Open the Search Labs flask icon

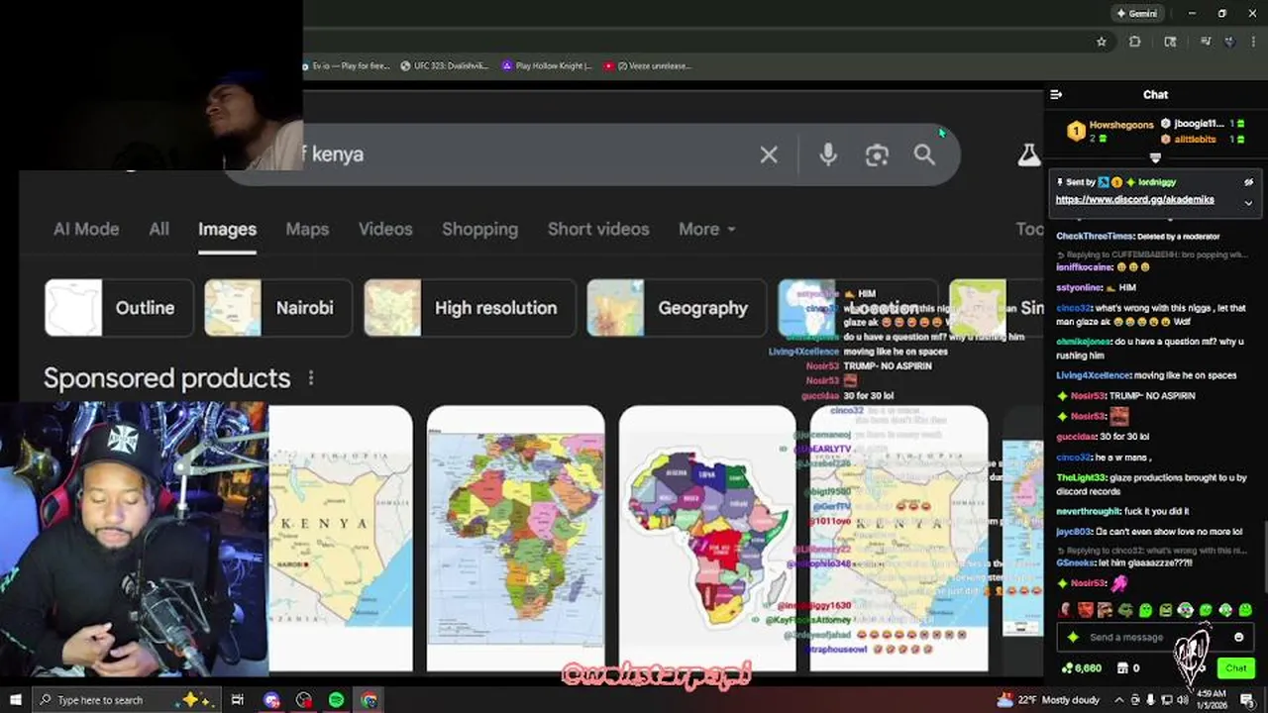[1029, 154]
